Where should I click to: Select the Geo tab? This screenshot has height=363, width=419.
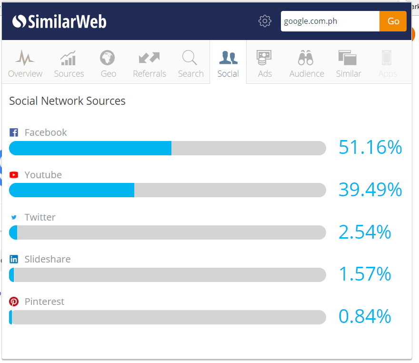[x=108, y=63]
